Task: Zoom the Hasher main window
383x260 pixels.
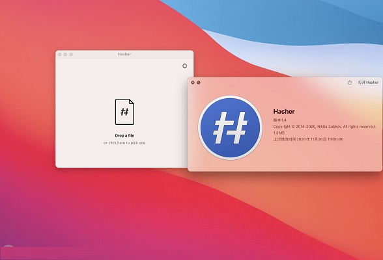Action: pyautogui.click(x=71, y=55)
